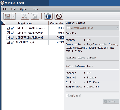
Task: Click the scissors cut tool icon
Action: point(25,16)
